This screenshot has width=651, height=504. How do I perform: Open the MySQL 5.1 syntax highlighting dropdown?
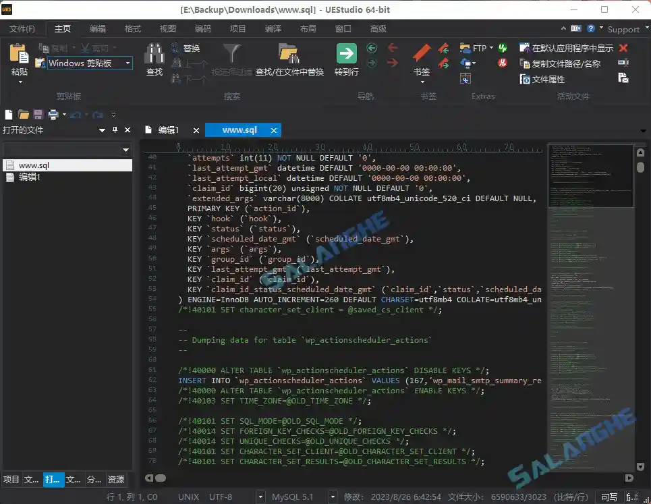[x=332, y=497]
